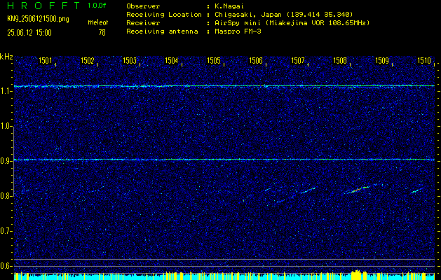
Task: Click the Maspro FM-3 antenna text
Action: coord(238,31)
